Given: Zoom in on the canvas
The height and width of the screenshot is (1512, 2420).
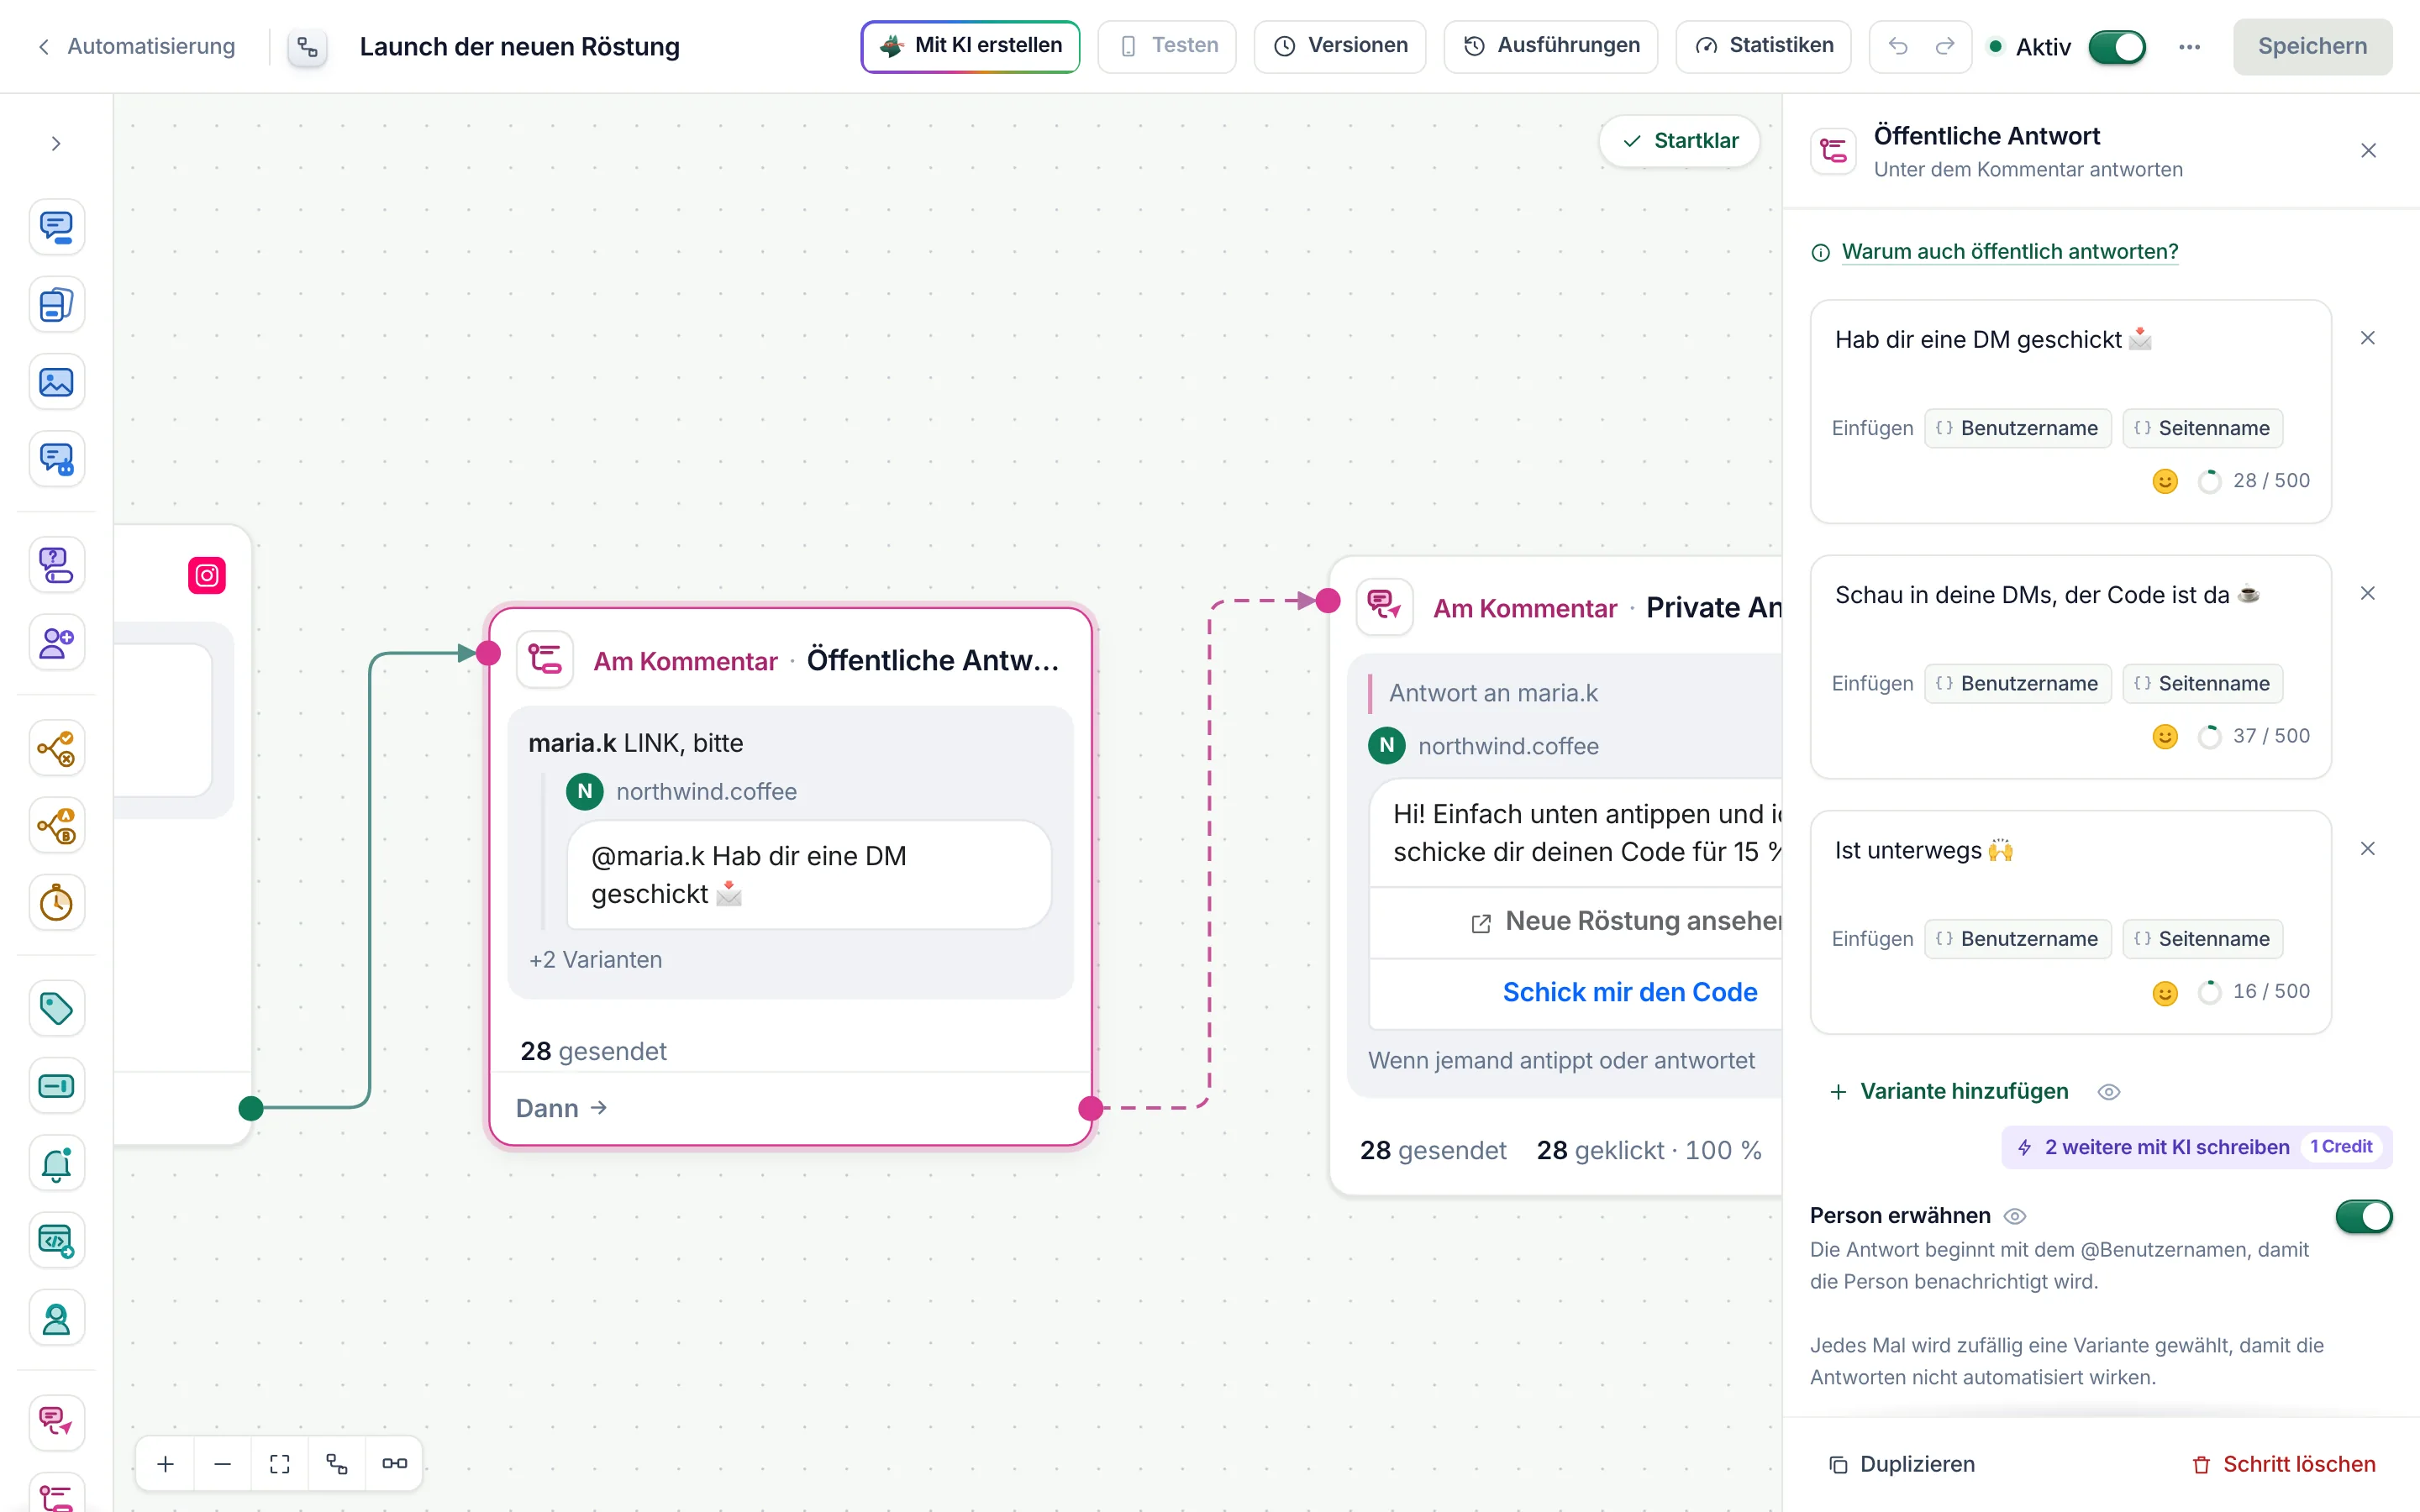Looking at the screenshot, I should click(166, 1464).
